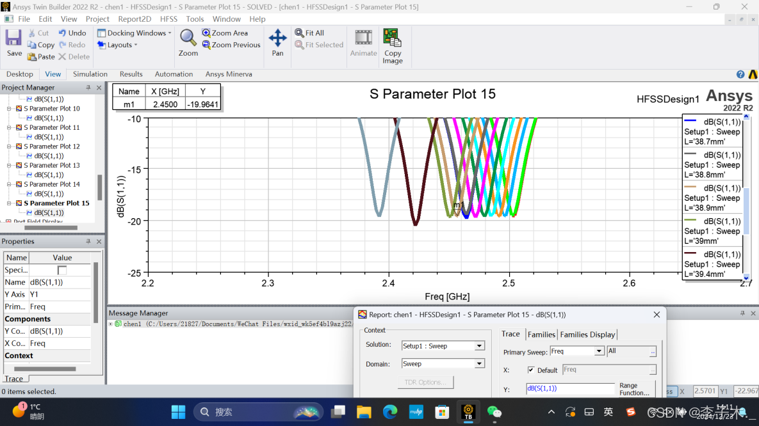Select the S Parameter Plot 14 tree item
759x426 pixels.
click(52, 184)
